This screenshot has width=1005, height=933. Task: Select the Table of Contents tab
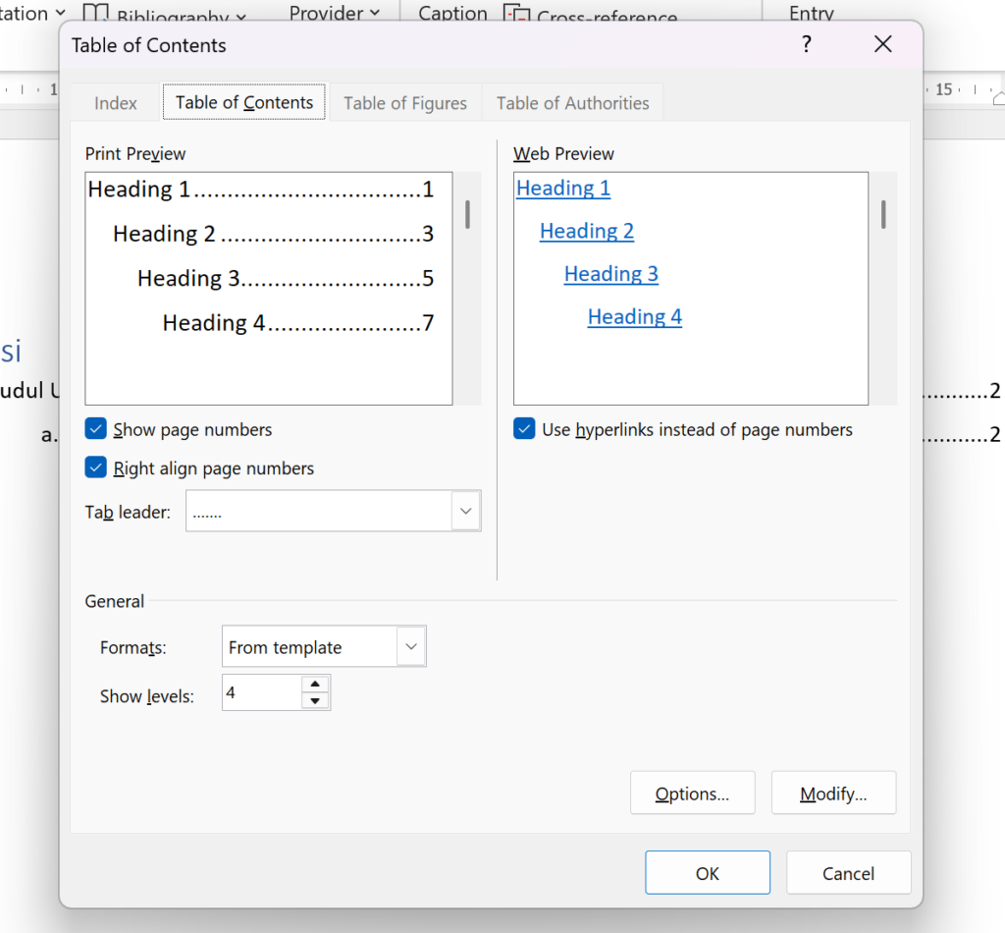point(244,102)
